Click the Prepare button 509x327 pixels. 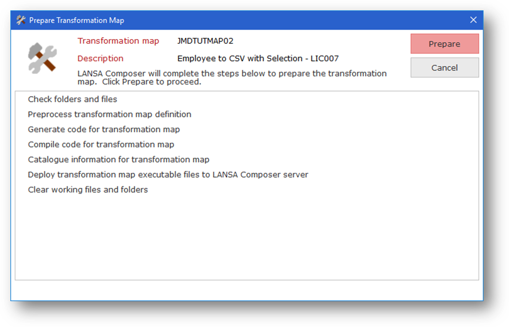444,44
